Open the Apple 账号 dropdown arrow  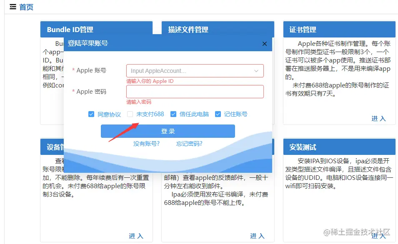point(256,71)
